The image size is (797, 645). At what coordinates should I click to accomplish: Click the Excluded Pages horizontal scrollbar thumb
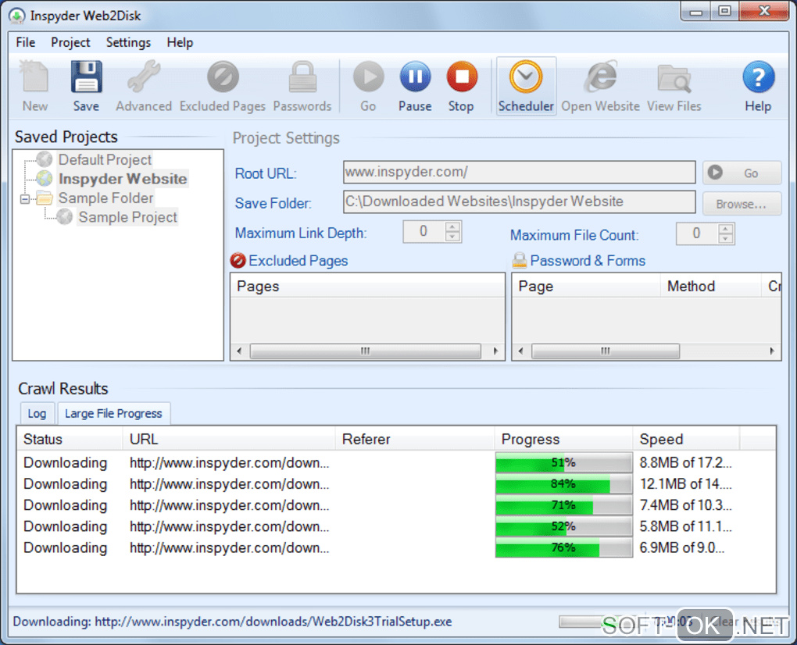pos(365,351)
